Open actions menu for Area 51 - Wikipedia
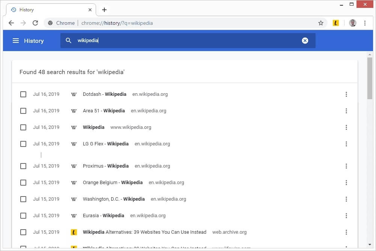376x251 pixels. pos(346,111)
